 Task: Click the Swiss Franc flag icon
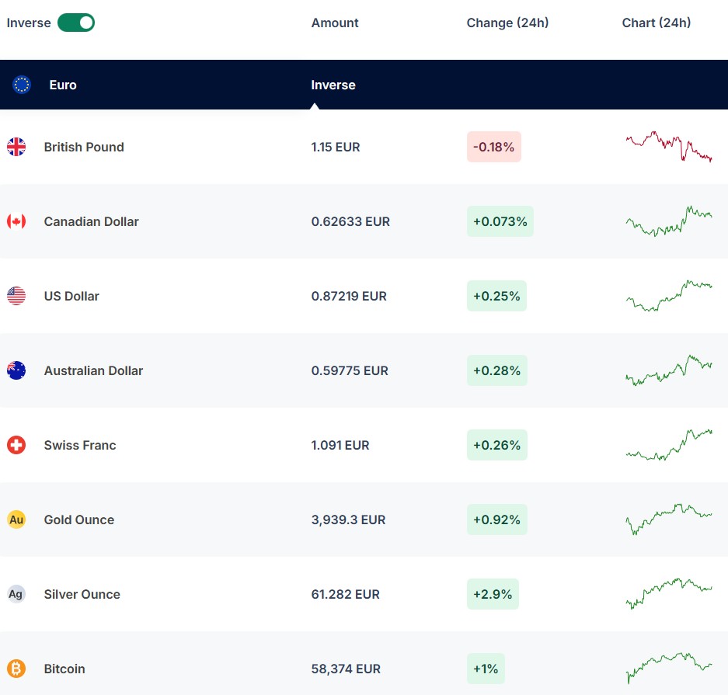(16, 445)
